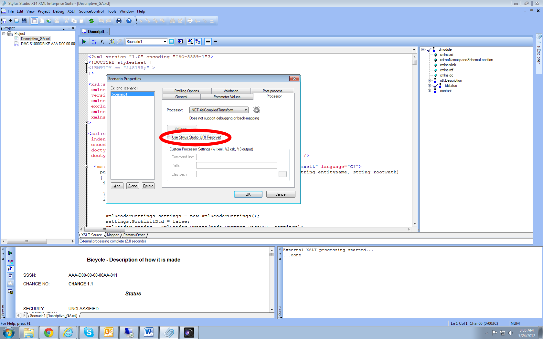Click the Clone scenario button
Screen dimensions: 543x339
click(133, 186)
